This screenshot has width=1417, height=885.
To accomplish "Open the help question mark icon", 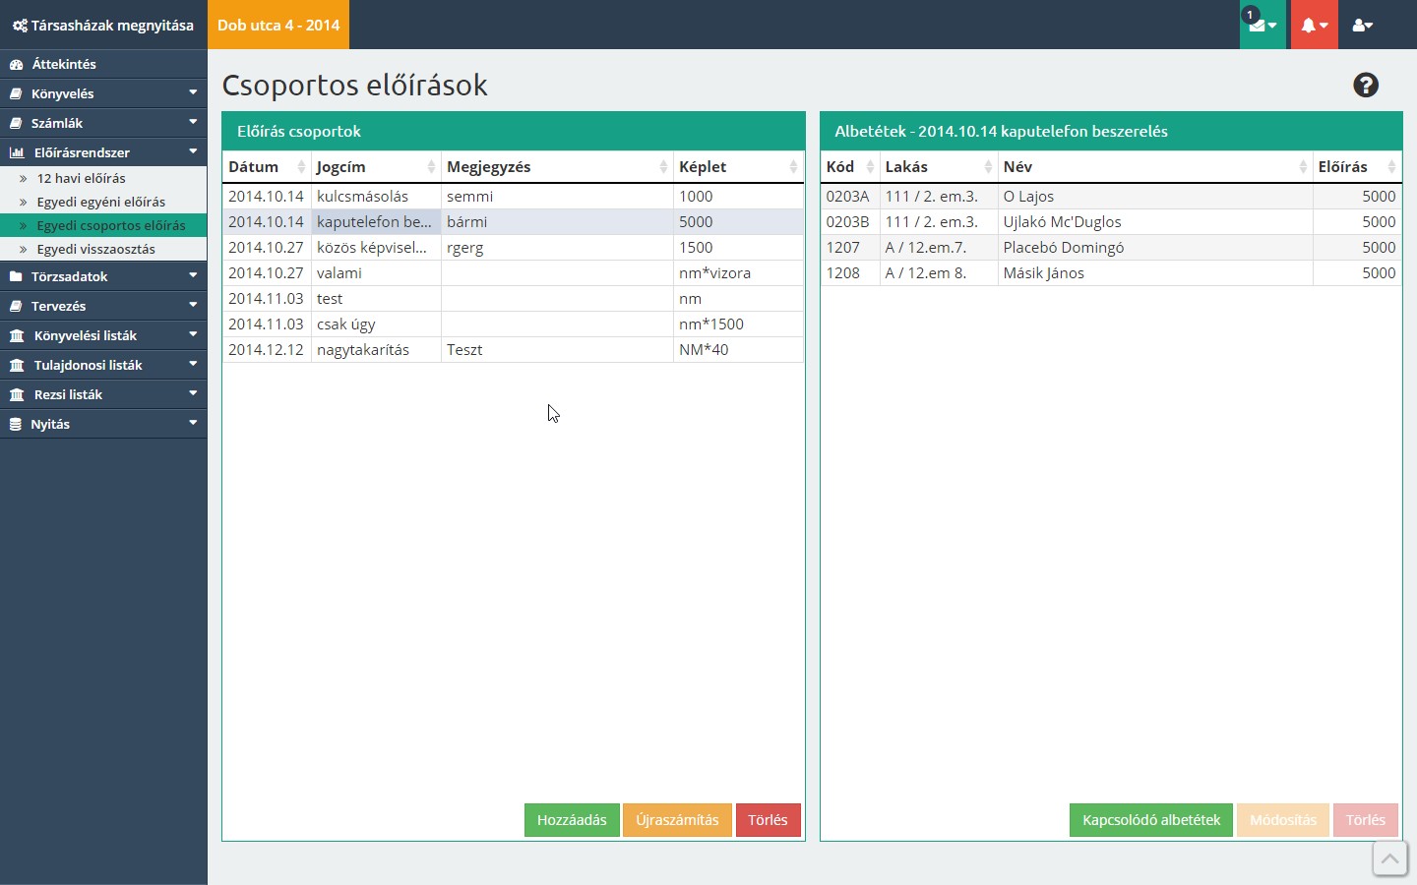I will pos(1366,86).
